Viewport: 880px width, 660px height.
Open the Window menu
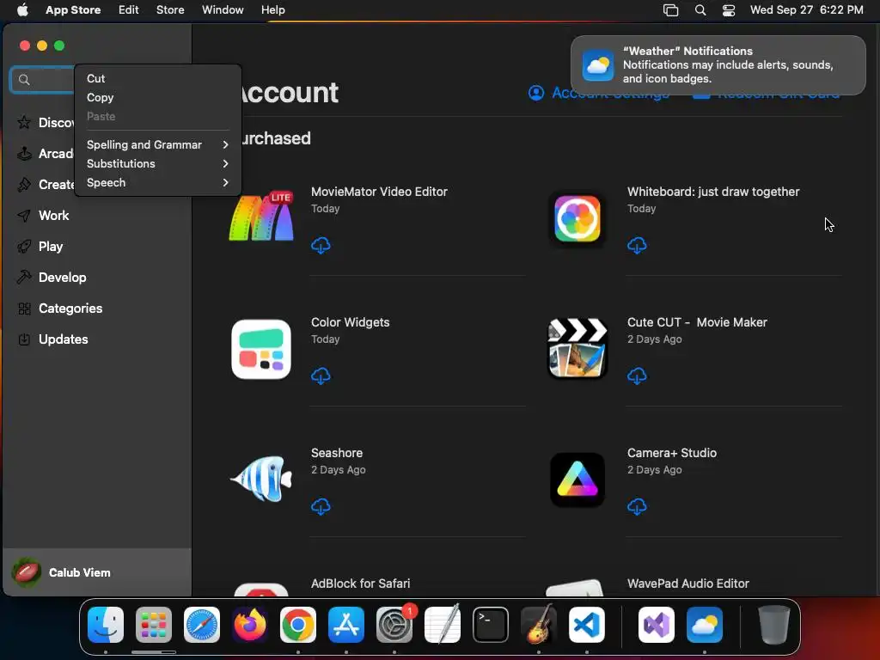(x=223, y=10)
